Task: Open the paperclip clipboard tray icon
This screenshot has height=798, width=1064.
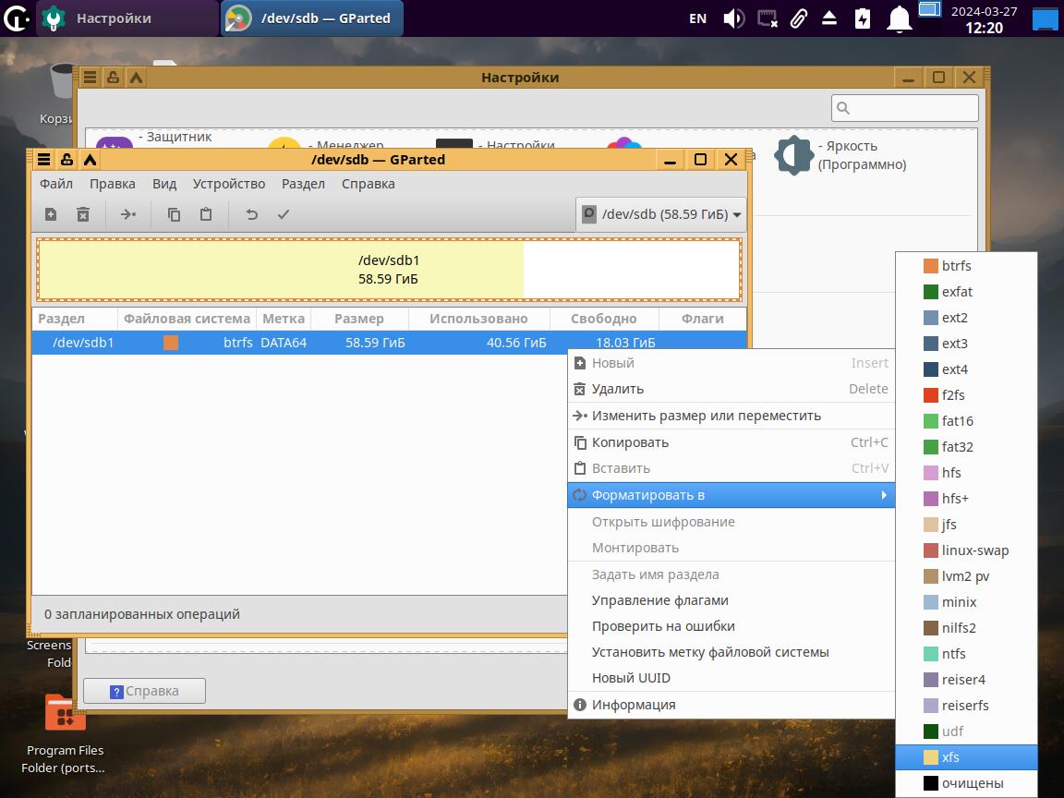Action: pyautogui.click(x=799, y=18)
